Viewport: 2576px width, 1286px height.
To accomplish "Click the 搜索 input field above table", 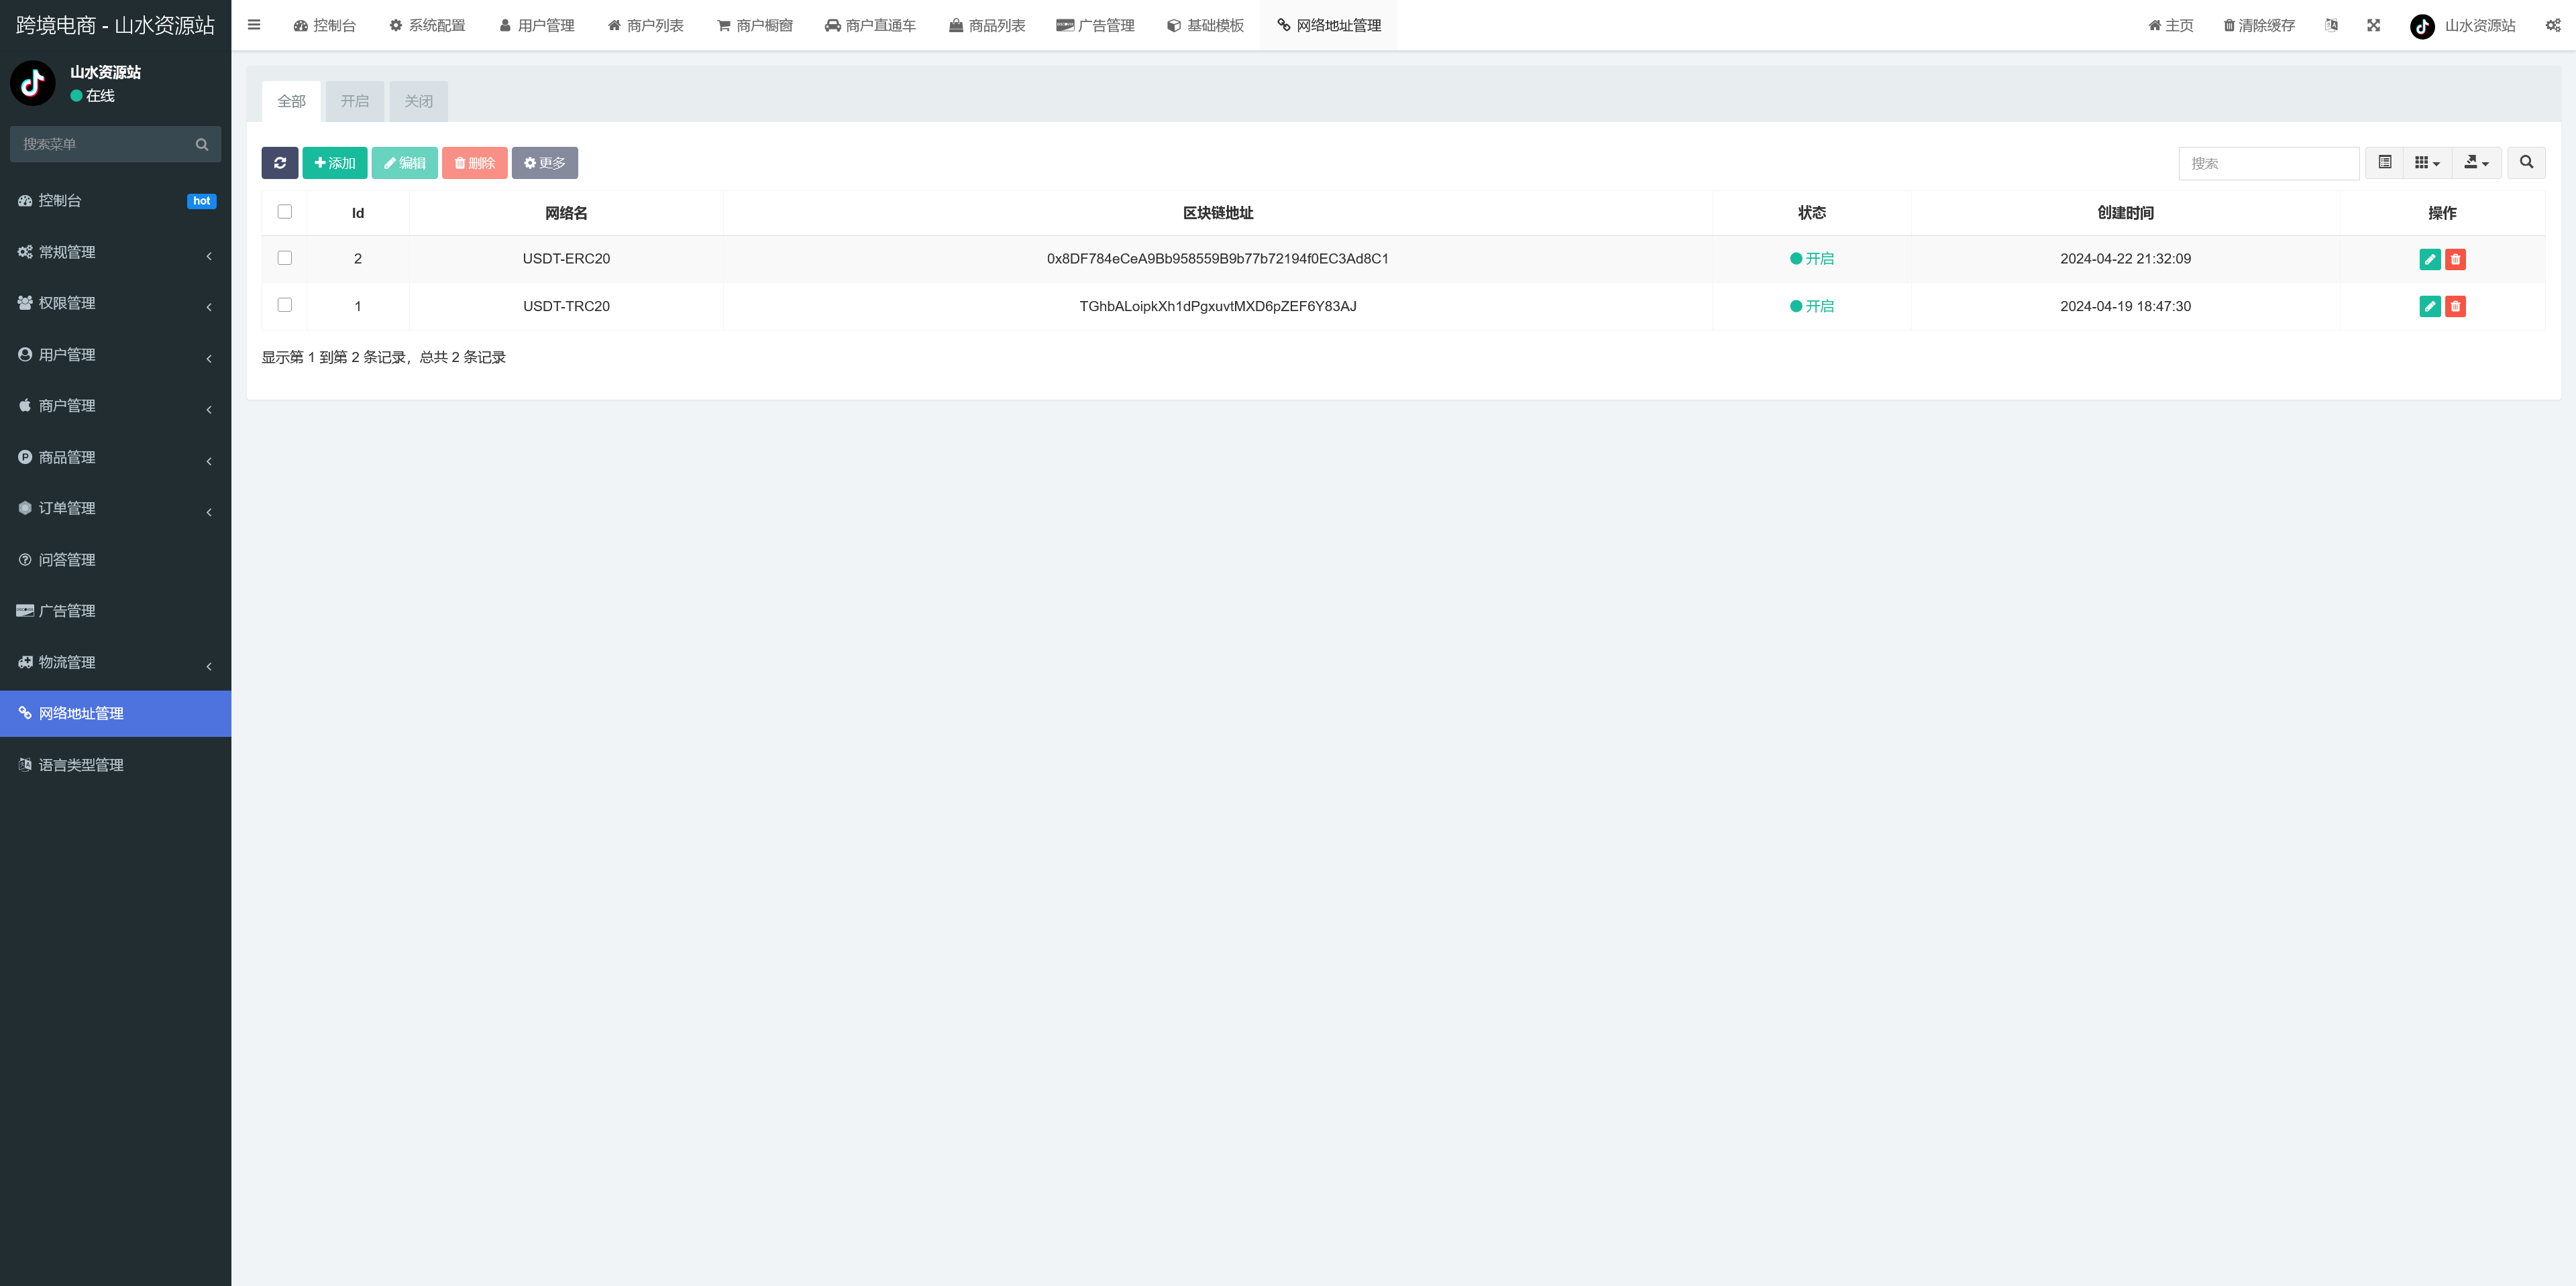I will 2268,163.
